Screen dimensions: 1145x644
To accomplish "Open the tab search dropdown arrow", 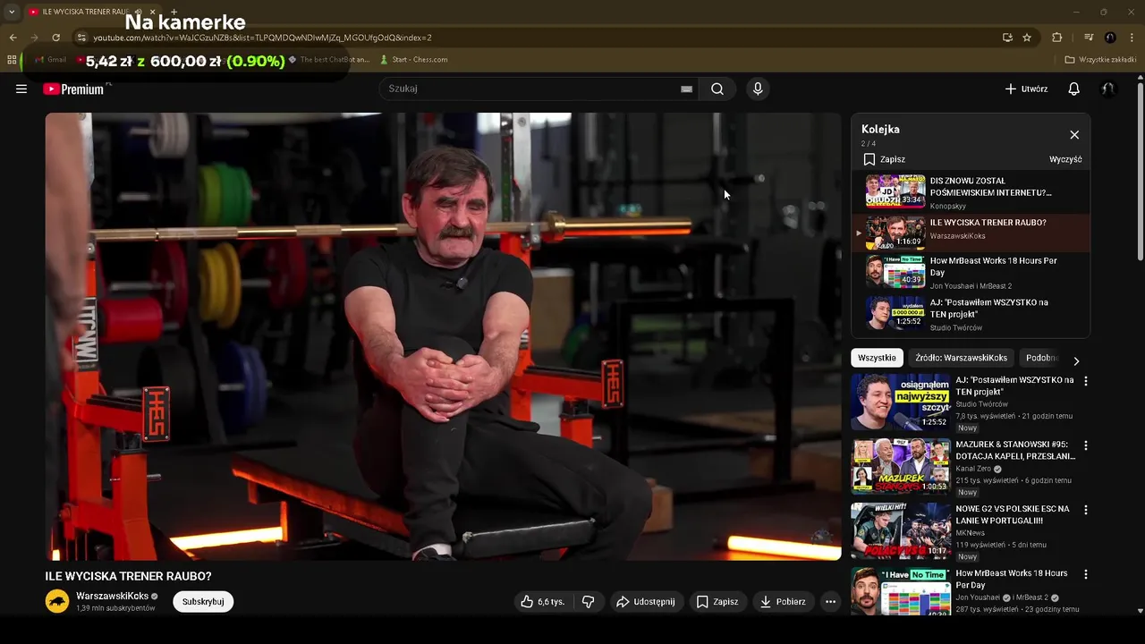I will pos(11,12).
